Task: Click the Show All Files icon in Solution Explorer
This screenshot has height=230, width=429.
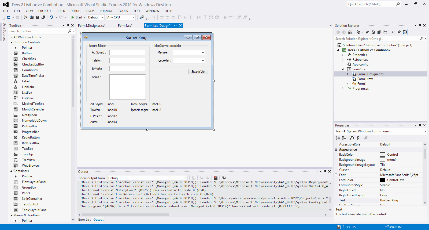Action: coord(385,32)
